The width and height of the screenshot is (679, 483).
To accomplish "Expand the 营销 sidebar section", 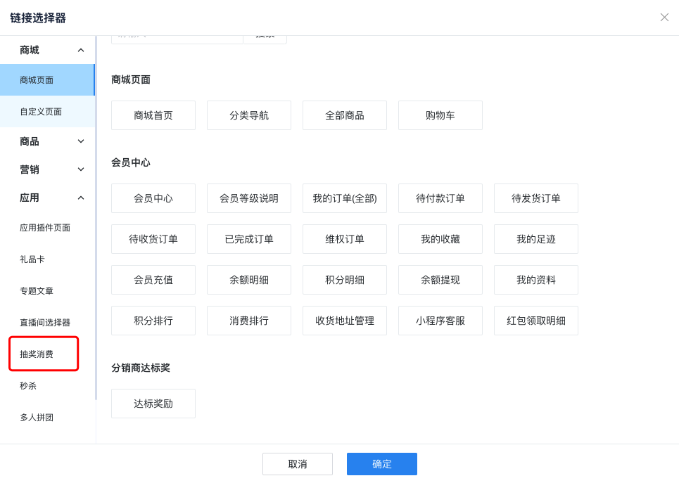I will (x=81, y=169).
